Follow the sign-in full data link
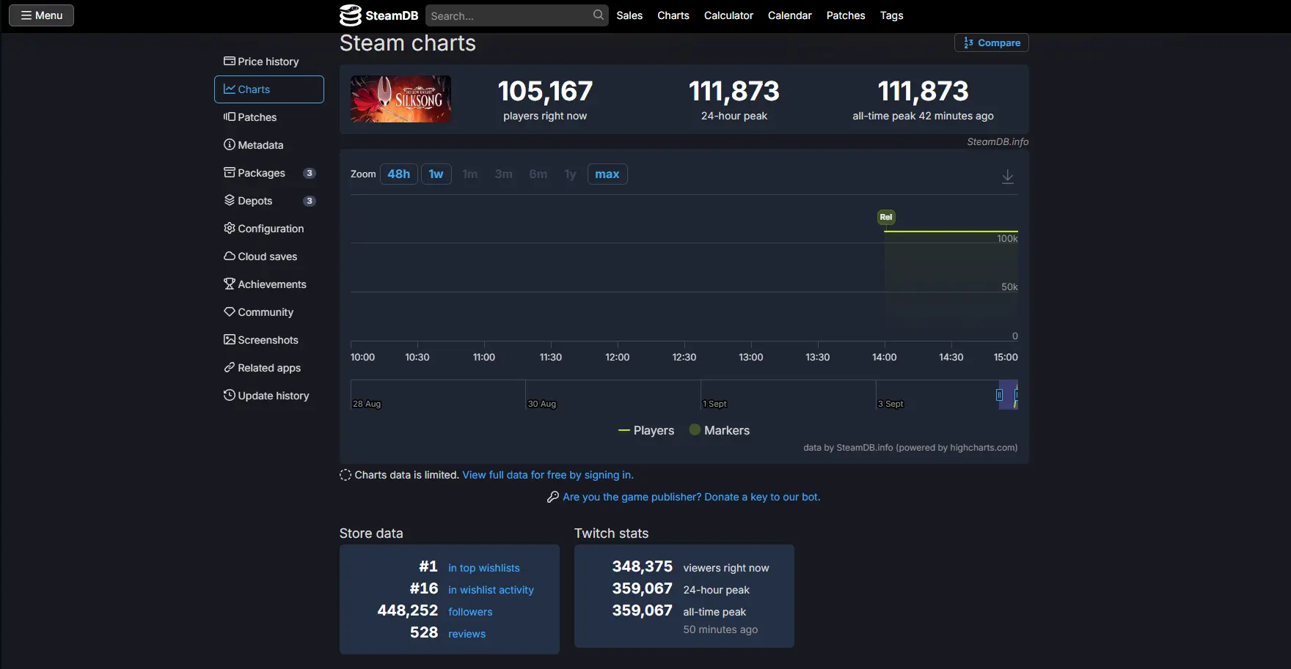This screenshot has height=669, width=1291. [548, 475]
